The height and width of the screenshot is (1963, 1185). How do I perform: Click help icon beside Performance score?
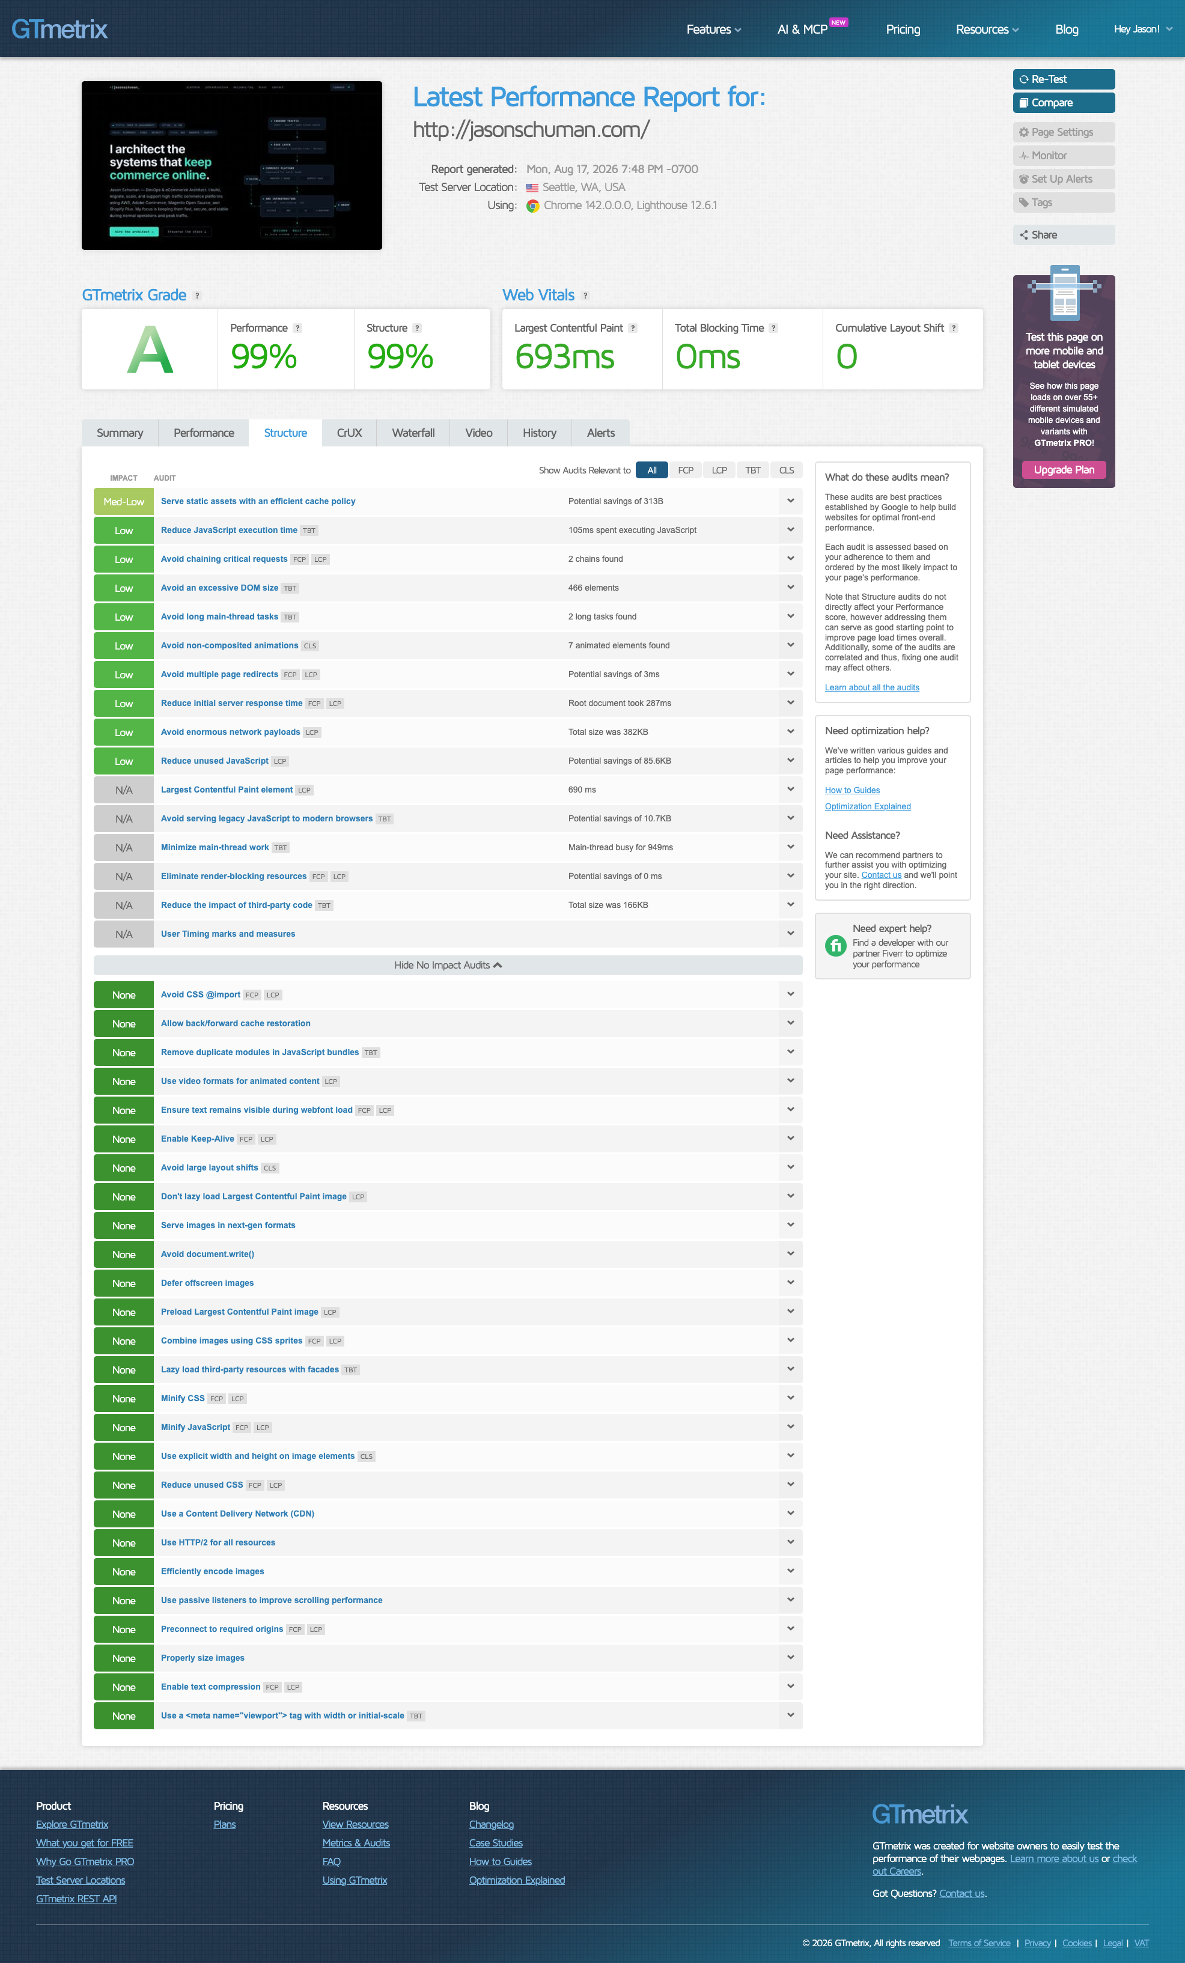298,328
